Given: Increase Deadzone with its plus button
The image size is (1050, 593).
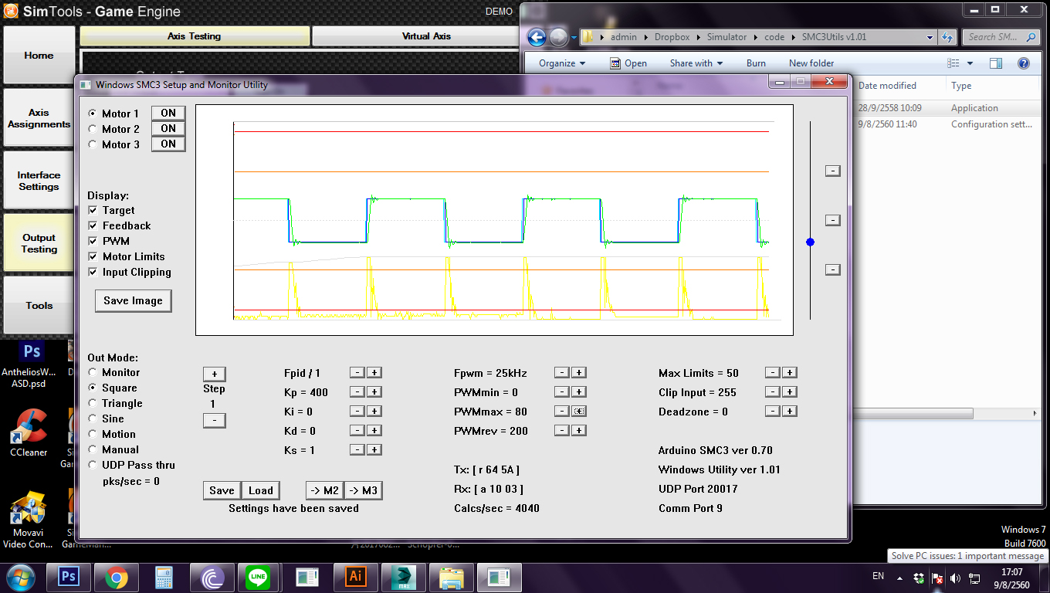Looking at the screenshot, I should point(789,411).
